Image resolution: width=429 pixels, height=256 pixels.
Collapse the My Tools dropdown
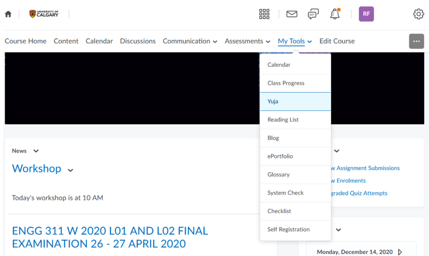pos(295,41)
